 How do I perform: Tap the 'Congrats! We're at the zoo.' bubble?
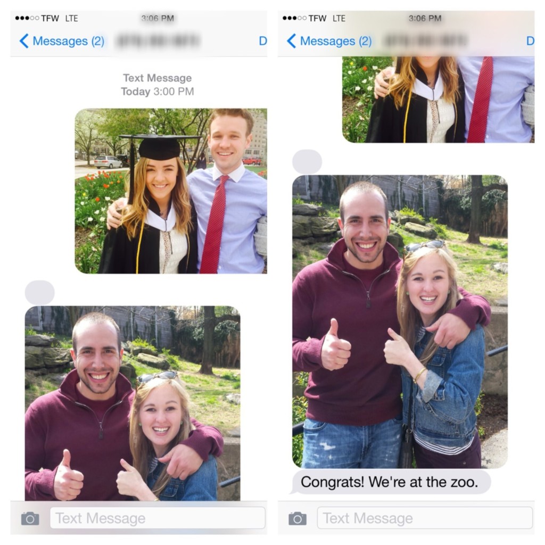391,482
